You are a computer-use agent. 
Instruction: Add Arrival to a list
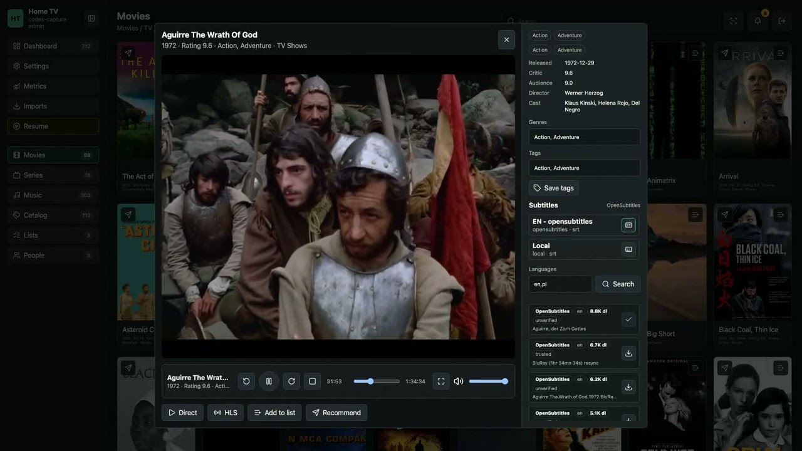[781, 53]
